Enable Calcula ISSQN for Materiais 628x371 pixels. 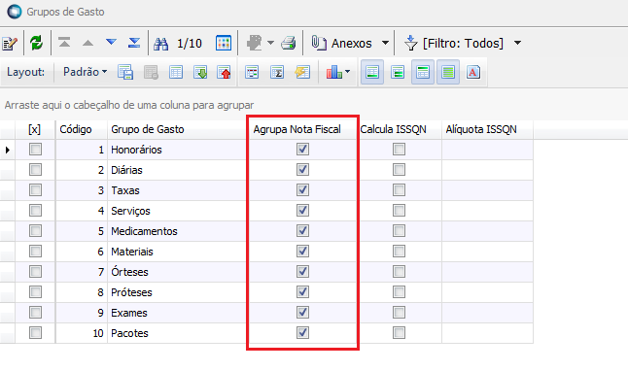tap(399, 251)
